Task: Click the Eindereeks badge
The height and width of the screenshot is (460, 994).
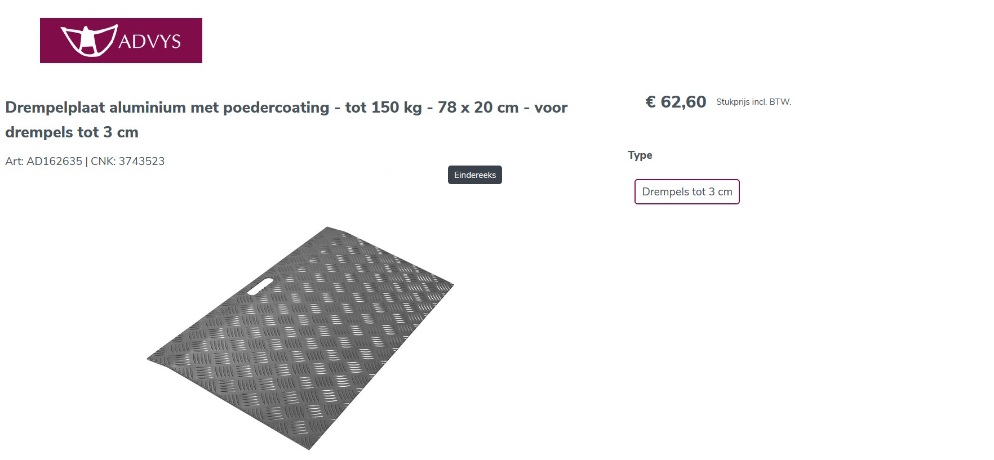Action: pos(475,175)
